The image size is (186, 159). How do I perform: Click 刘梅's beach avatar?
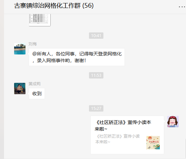click(x=20, y=49)
